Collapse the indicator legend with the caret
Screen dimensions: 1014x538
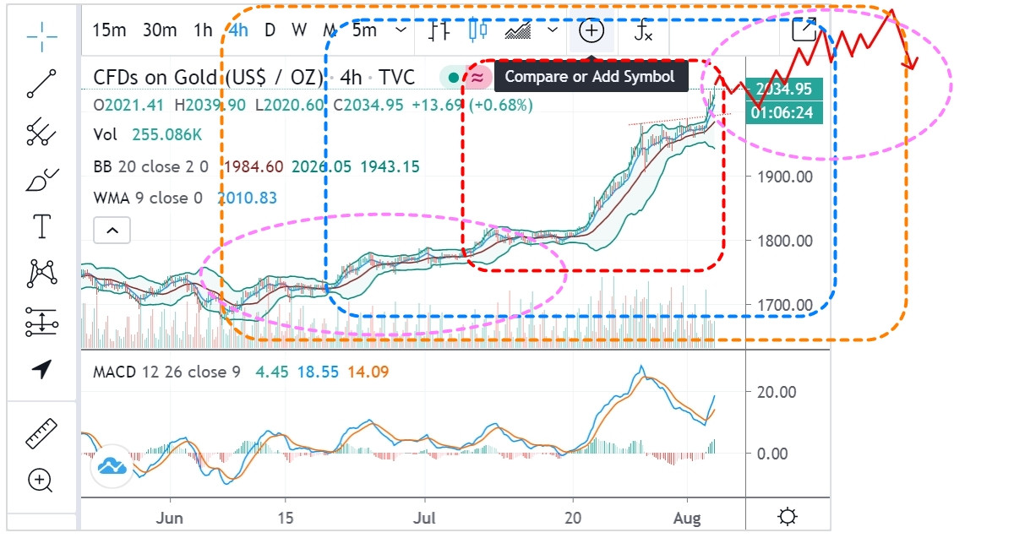click(x=112, y=230)
